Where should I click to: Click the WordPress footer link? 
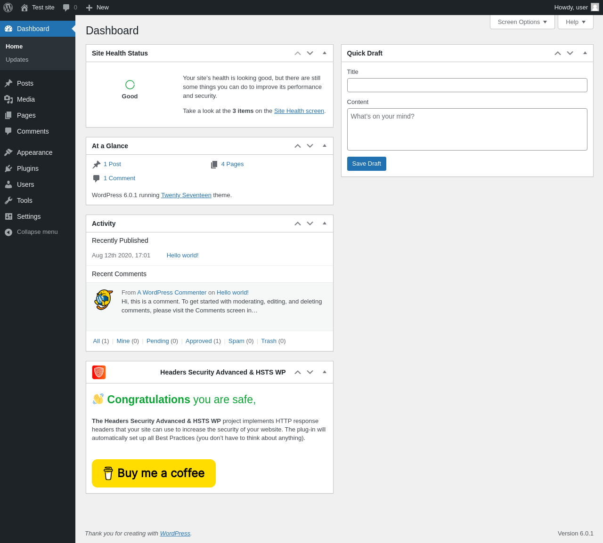pos(175,534)
